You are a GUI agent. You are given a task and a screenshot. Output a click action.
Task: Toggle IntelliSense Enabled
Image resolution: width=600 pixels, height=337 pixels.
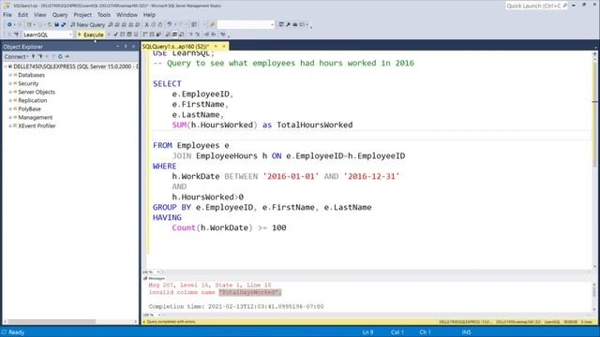[136, 35]
